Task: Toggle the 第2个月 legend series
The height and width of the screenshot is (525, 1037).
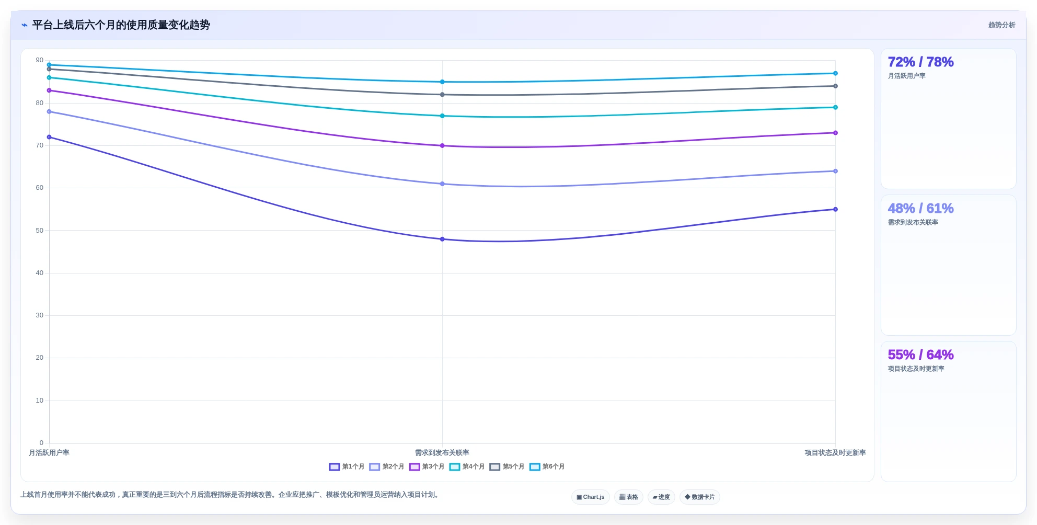Action: (387, 467)
